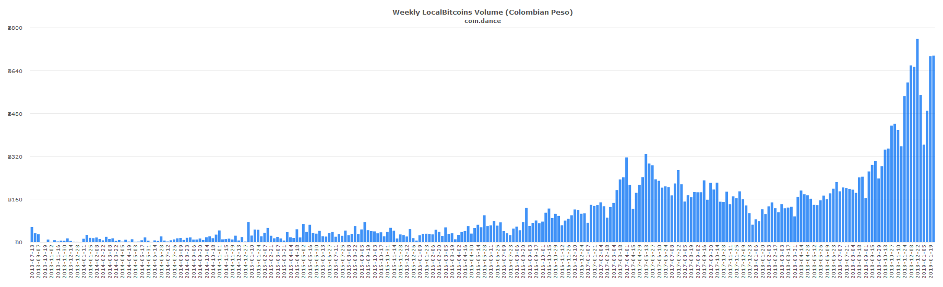
Task: Click the 2017-12-23 x-axis date label
Action: pos(749,261)
